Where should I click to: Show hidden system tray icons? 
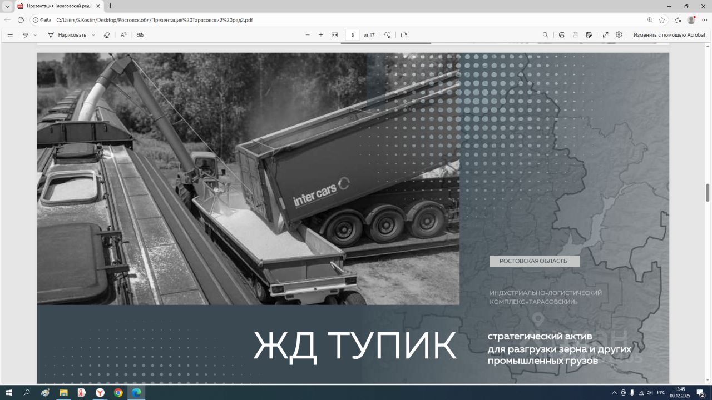[x=614, y=393]
